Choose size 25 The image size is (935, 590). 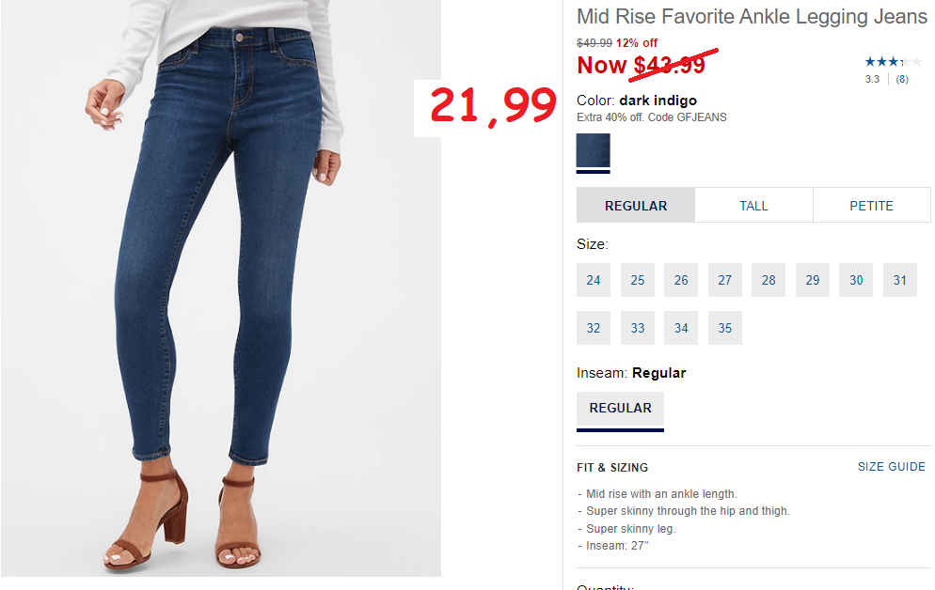pyautogui.click(x=638, y=280)
